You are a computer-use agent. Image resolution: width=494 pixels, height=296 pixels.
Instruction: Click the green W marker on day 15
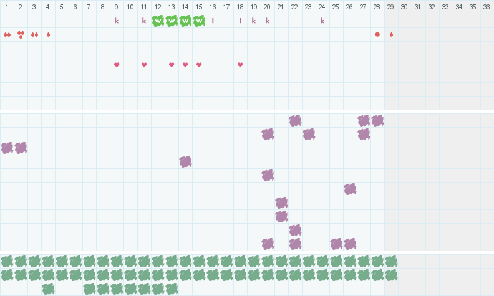199,21
